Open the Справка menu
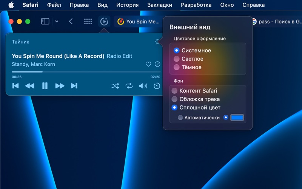The image size is (302, 189). click(253, 5)
